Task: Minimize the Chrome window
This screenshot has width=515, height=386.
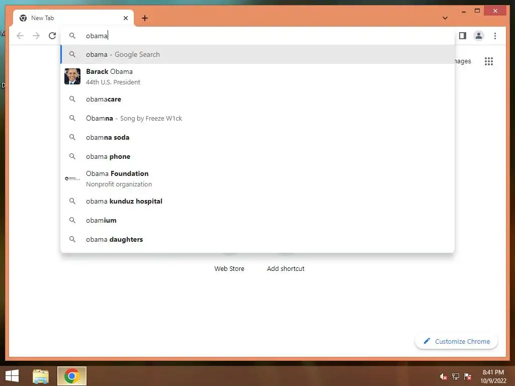Action: (x=463, y=12)
